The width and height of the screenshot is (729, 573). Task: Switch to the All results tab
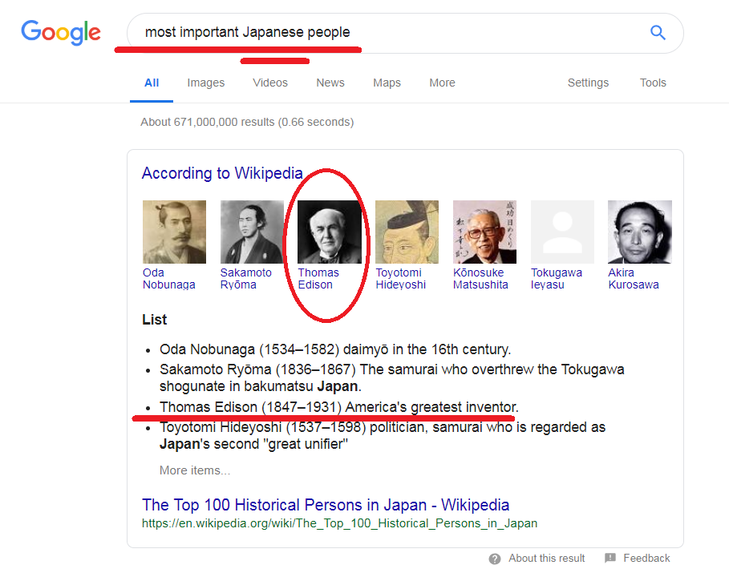click(152, 83)
